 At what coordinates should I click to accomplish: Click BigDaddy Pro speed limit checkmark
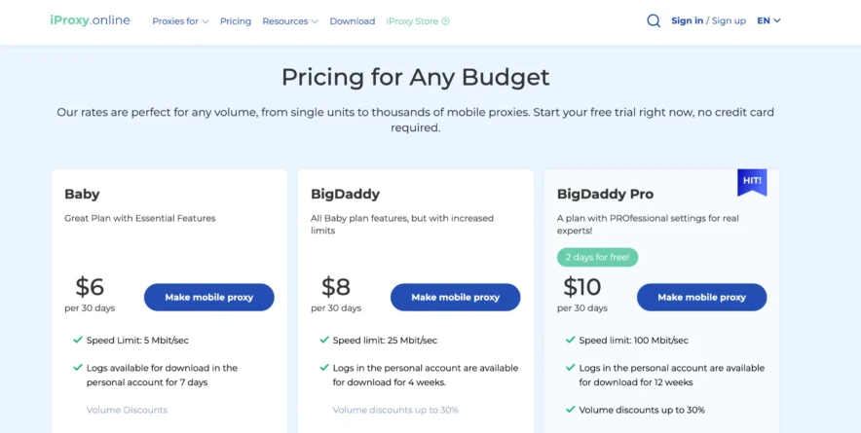tap(570, 340)
